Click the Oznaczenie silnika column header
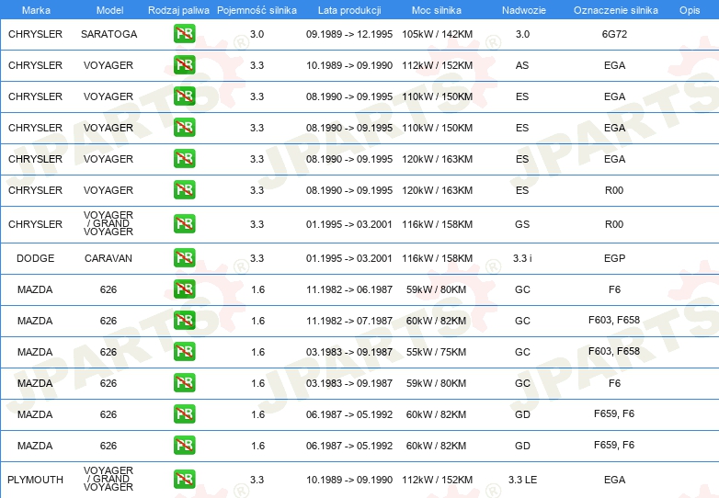Viewport: 719px width, 498px height. pos(616,10)
